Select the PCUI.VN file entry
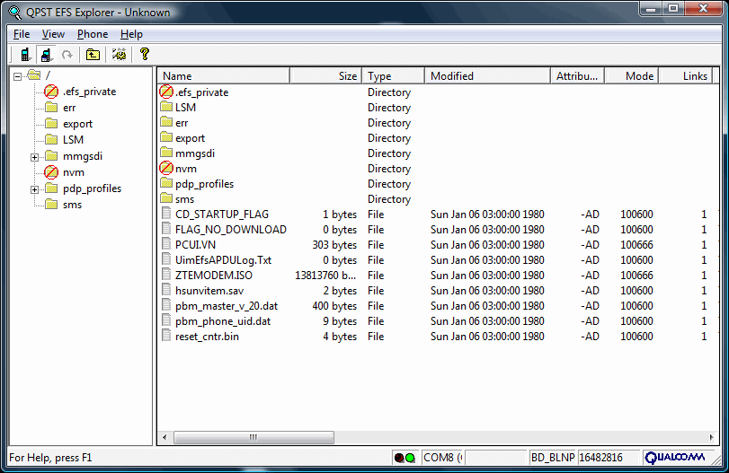The height and width of the screenshot is (473, 729). click(195, 245)
